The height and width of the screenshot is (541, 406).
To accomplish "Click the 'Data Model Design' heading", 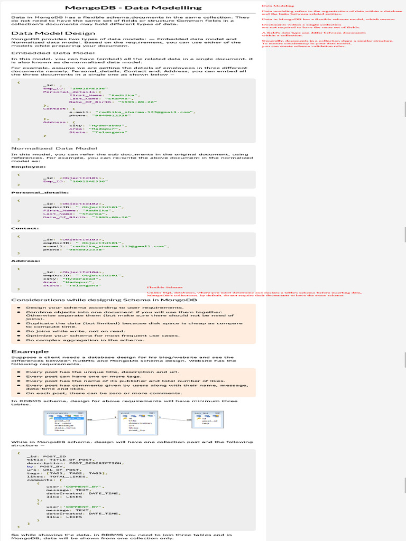I will 53,33.
